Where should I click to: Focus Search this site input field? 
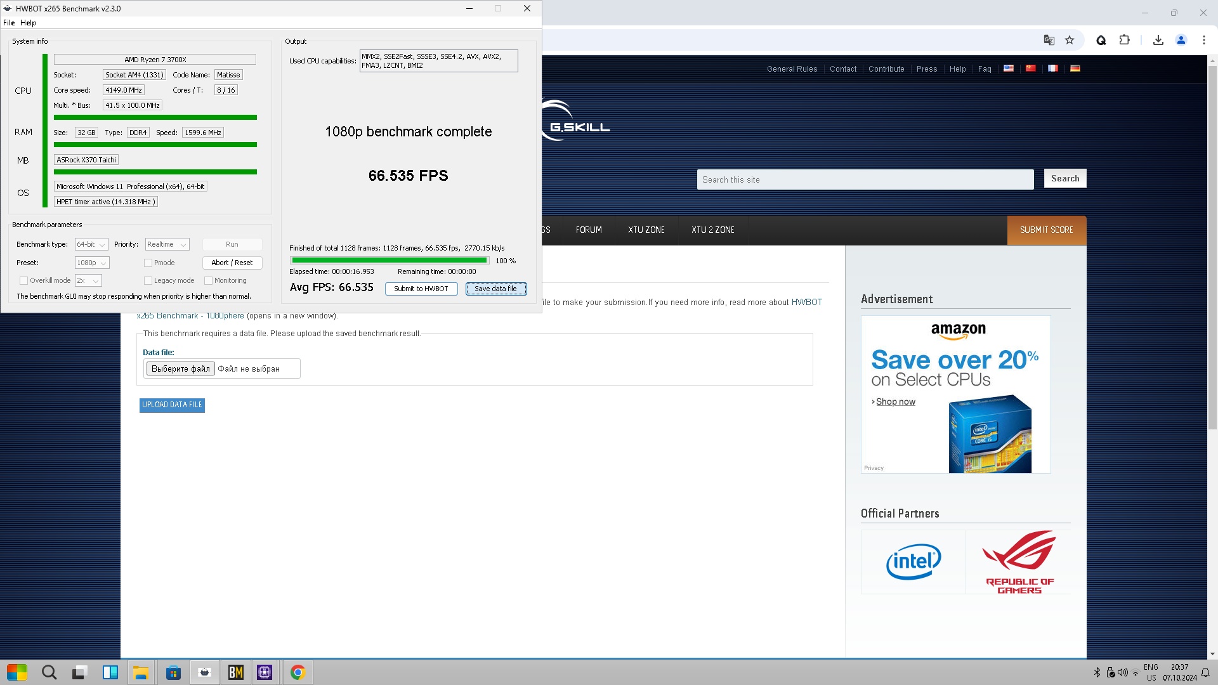[865, 179]
